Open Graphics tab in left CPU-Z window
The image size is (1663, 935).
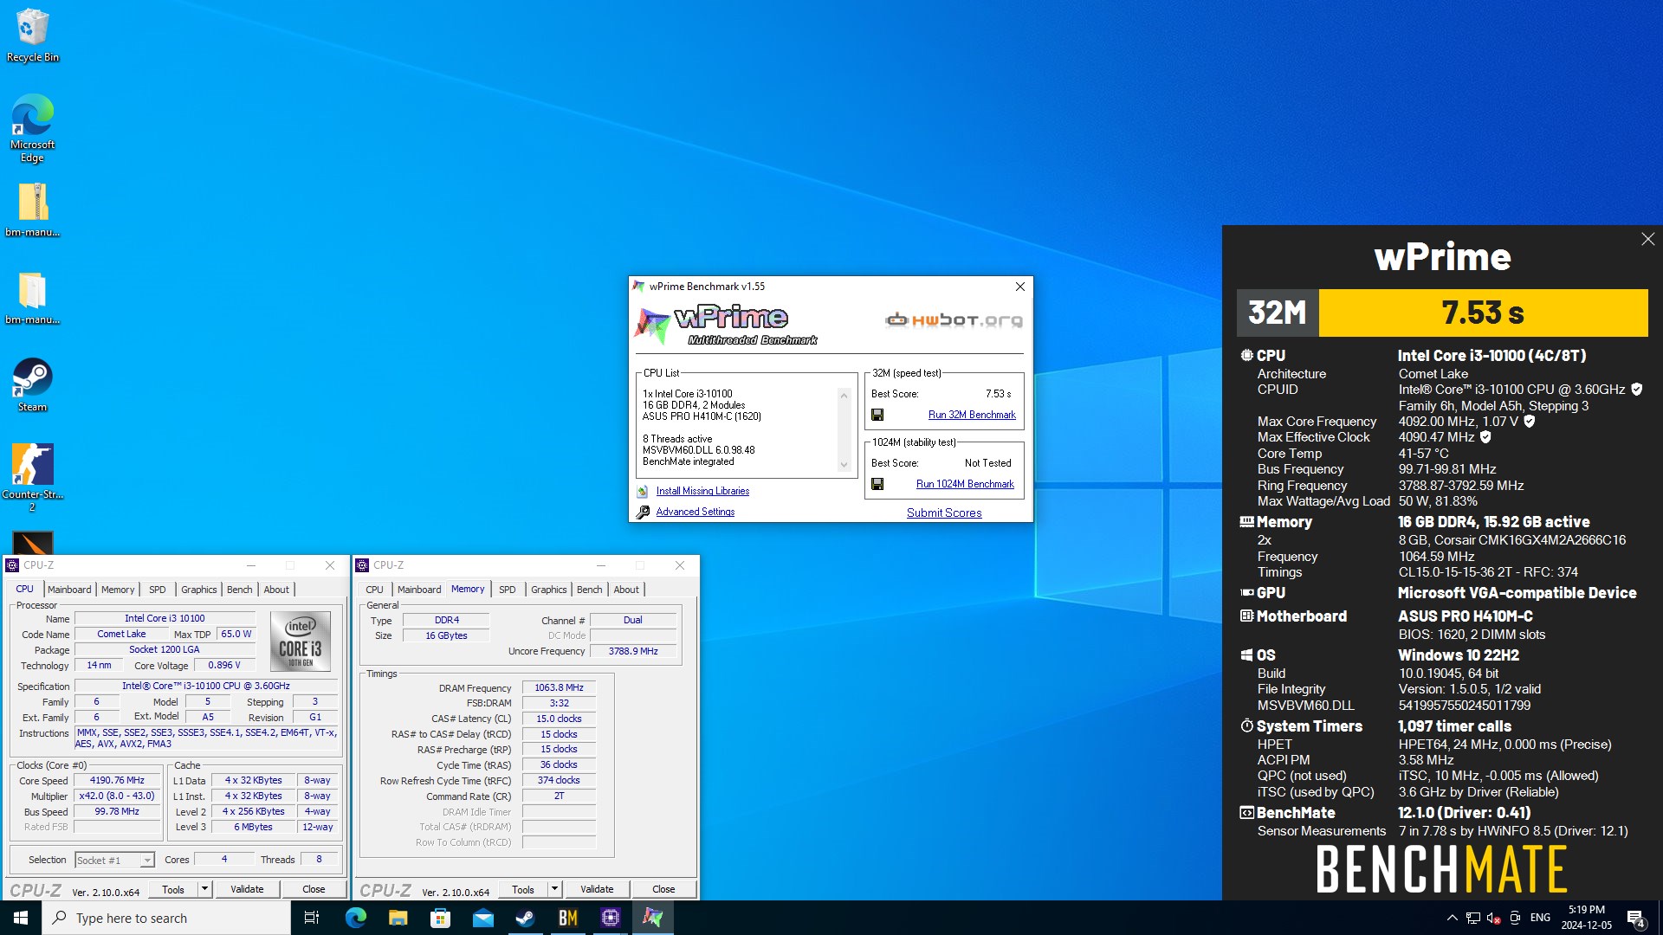[x=198, y=590]
